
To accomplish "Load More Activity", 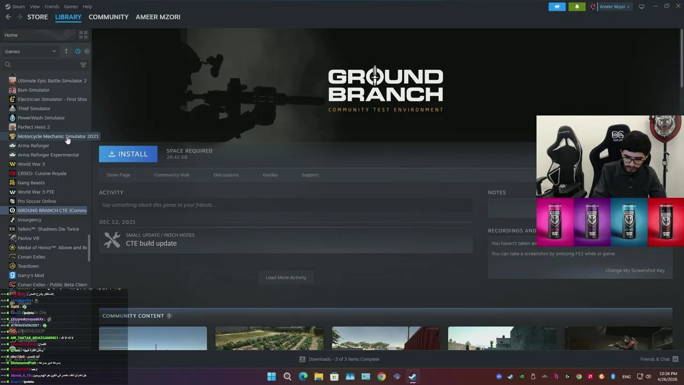I will point(286,278).
